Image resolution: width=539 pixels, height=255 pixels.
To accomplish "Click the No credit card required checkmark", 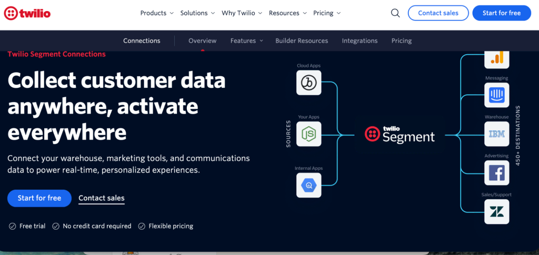I will 56,226.
